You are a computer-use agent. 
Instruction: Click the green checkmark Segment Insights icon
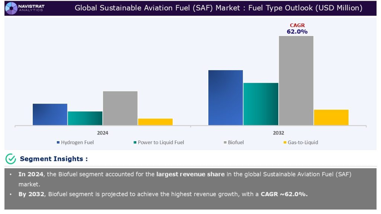[11, 159]
